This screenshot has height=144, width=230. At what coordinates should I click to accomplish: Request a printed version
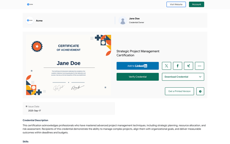click(179, 91)
